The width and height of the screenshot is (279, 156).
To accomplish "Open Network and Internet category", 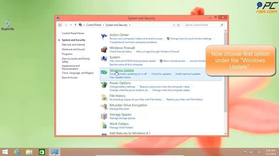I will [x=73, y=45].
